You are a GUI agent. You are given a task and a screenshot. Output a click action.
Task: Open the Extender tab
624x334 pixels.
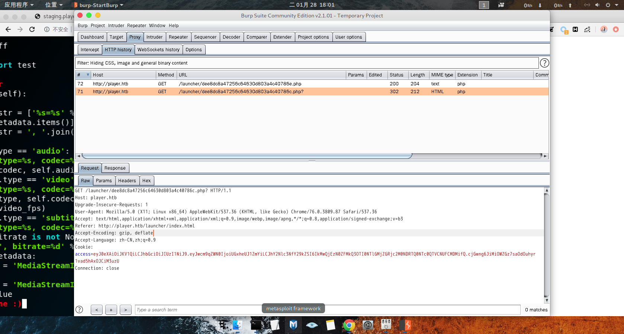click(282, 37)
